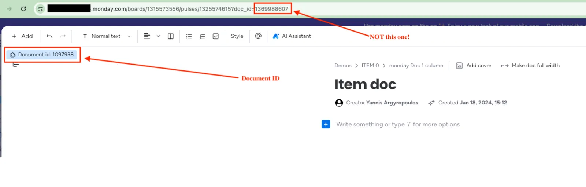This screenshot has width=586, height=187.
Task: Redo the last action
Action: 63,36
